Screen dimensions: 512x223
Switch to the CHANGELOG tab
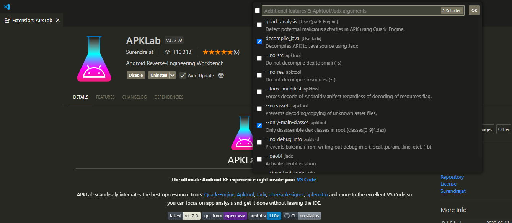tap(134, 97)
